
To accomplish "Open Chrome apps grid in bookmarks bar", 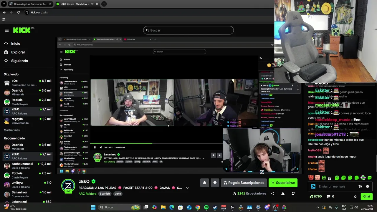I will (x=4, y=20).
